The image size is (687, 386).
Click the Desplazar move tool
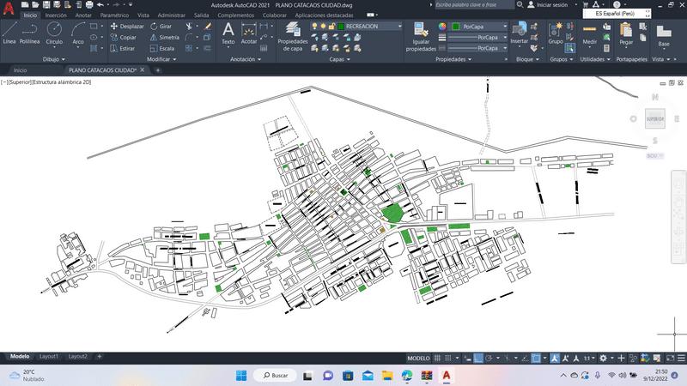[x=126, y=27]
